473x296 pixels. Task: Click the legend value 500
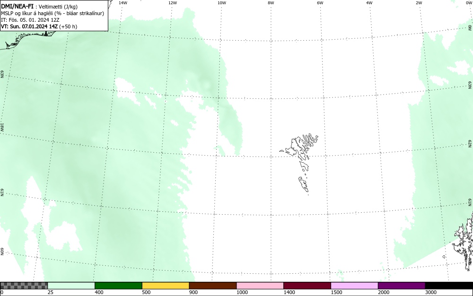pos(146,292)
